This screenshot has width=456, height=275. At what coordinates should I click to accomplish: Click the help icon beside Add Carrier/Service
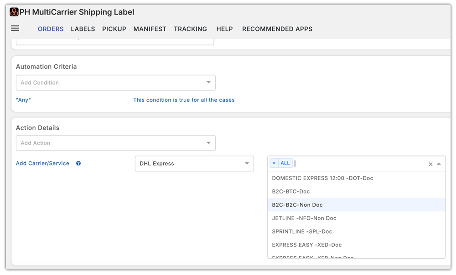pos(78,164)
